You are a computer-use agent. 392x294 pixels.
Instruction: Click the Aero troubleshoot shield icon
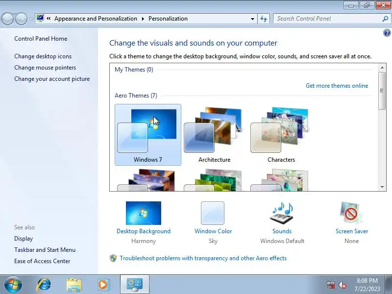click(x=113, y=258)
